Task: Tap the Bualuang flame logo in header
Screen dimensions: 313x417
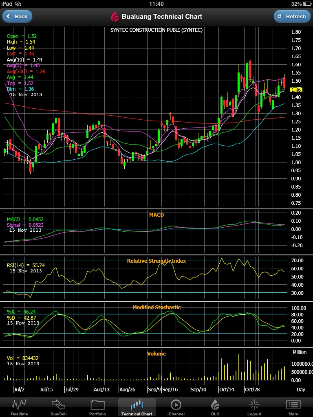Action: tap(115, 16)
